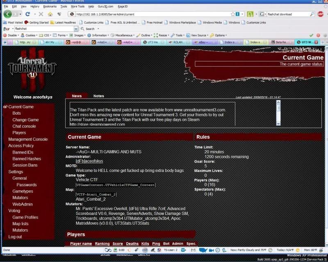Open Chat console in the sidebar

pos(24,126)
